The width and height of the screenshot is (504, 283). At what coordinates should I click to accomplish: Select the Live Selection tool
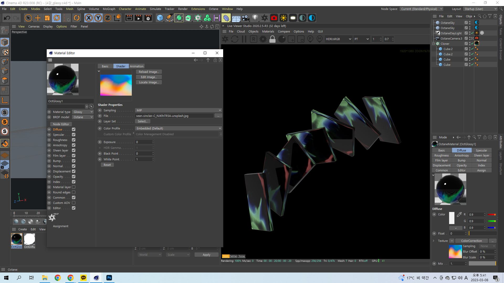28,18
